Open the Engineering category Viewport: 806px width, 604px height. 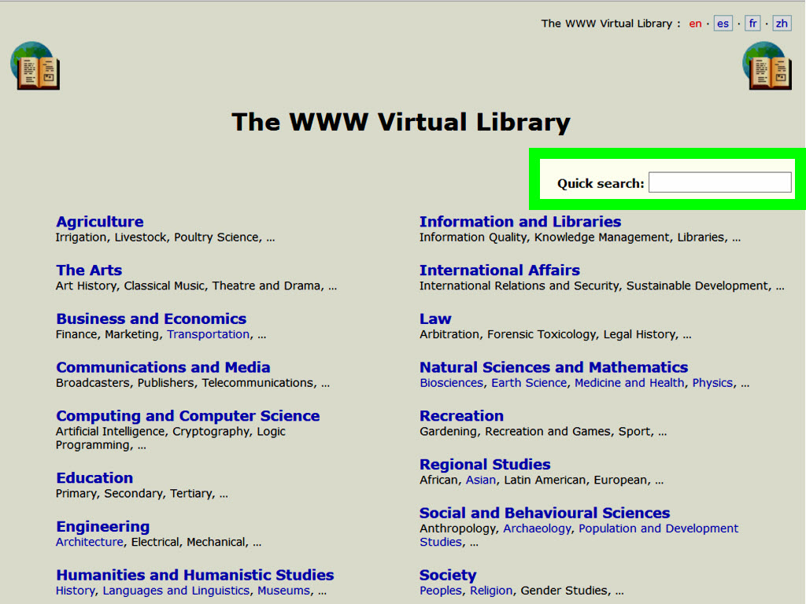click(103, 526)
